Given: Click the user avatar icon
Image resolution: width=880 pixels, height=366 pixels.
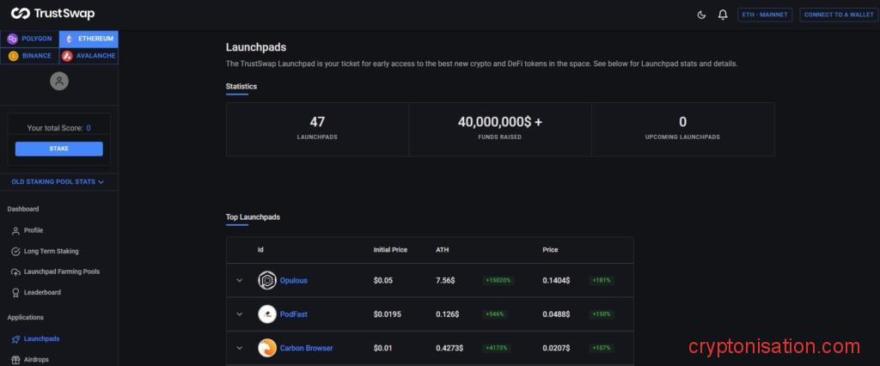Looking at the screenshot, I should pyautogui.click(x=58, y=82).
